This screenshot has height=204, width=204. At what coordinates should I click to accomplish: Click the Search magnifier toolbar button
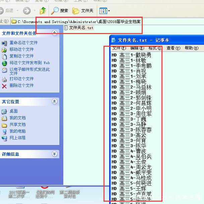pyautogui.click(x=60, y=11)
